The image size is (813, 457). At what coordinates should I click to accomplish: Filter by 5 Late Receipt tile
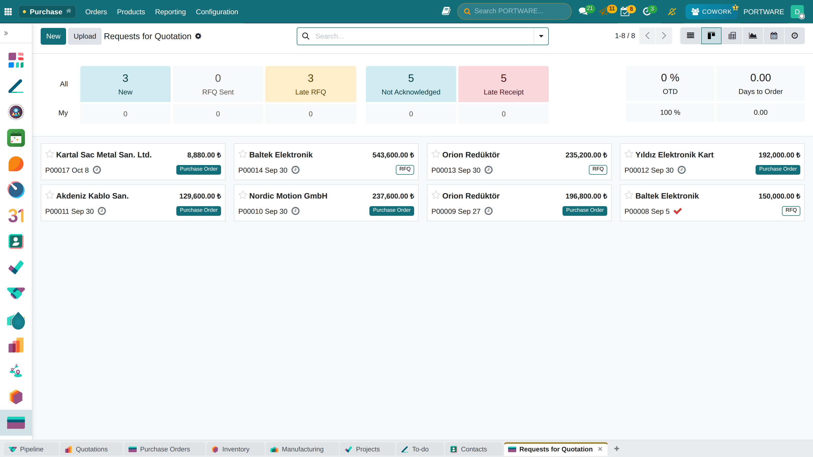[503, 84]
